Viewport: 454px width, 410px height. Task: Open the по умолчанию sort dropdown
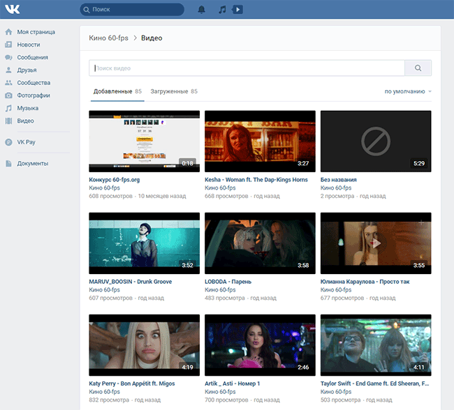point(408,91)
